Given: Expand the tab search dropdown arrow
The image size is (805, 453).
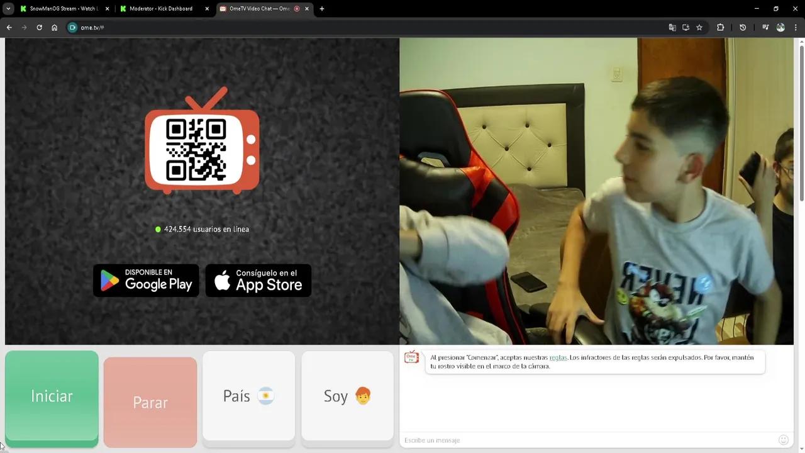Looking at the screenshot, I should [x=8, y=9].
